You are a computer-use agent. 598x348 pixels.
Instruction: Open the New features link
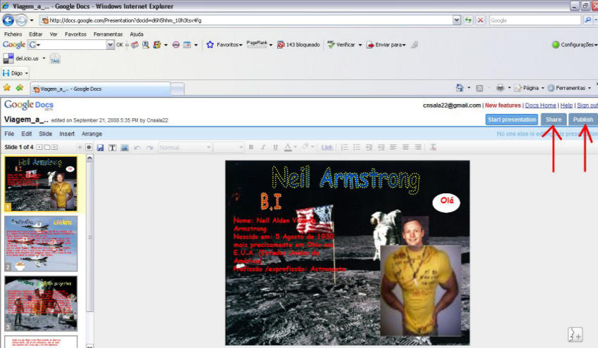(x=502, y=105)
